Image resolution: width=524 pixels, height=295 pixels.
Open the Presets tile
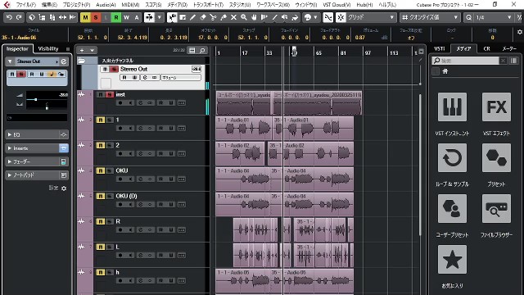[496, 158]
